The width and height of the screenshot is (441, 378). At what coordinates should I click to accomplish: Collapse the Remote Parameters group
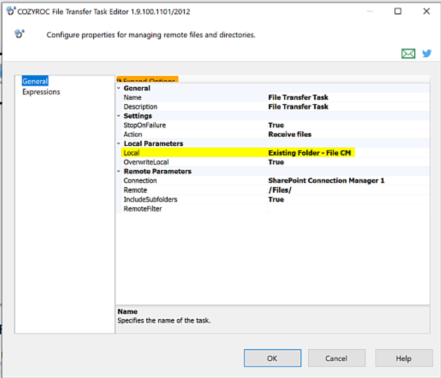click(x=119, y=171)
